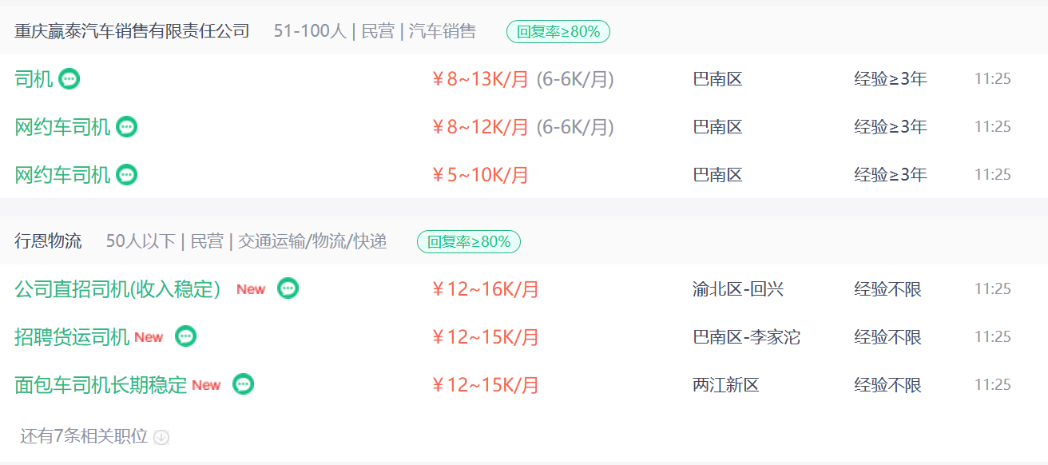Visit 行恩物流 company page
1048x465 pixels.
point(48,241)
